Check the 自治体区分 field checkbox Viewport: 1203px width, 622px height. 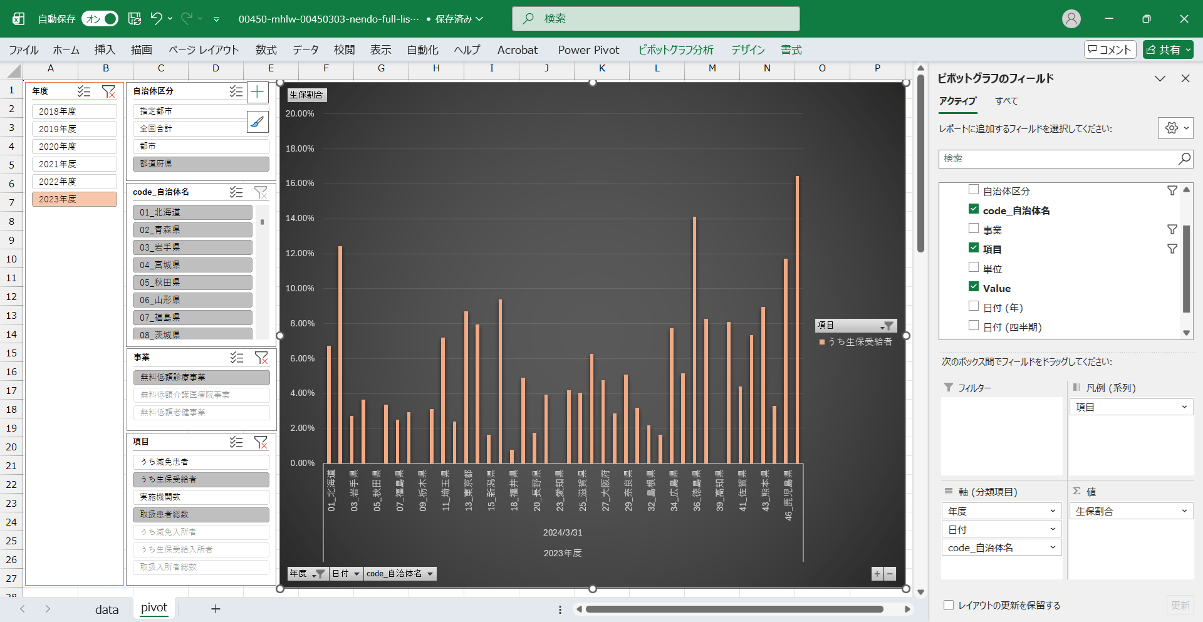(974, 190)
